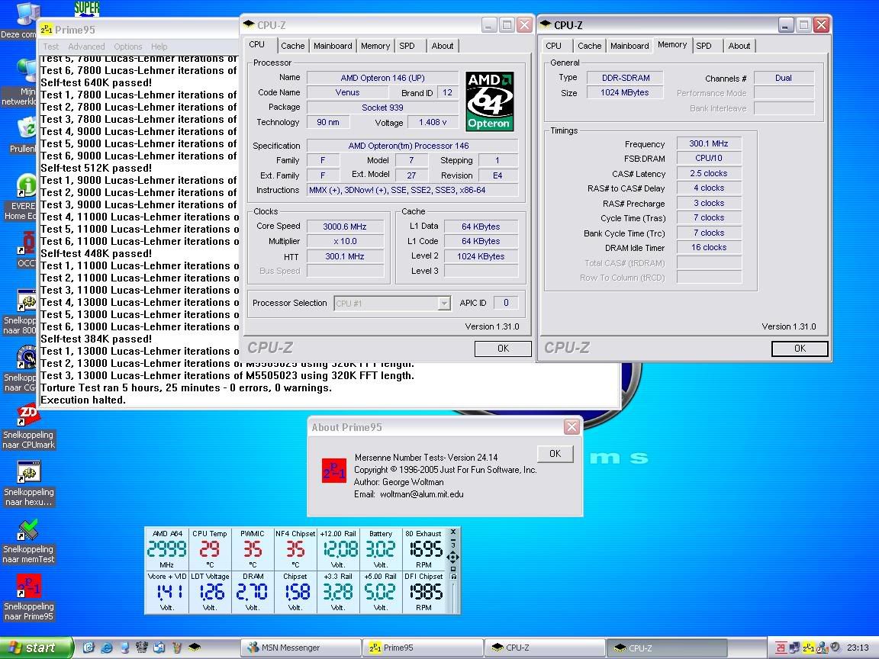Click the 80 Exhaust 1695 RPM readout
This screenshot has height=659, width=879.
tap(423, 549)
